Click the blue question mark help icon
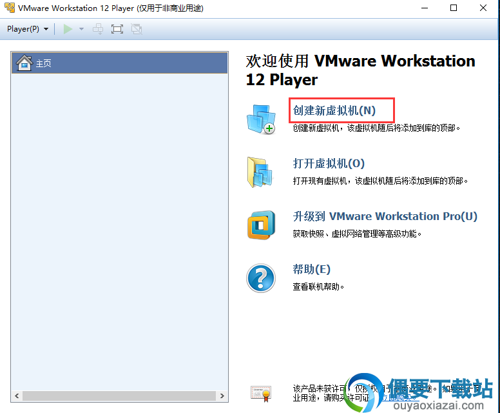Screen dimensions: 500x413 261,278
